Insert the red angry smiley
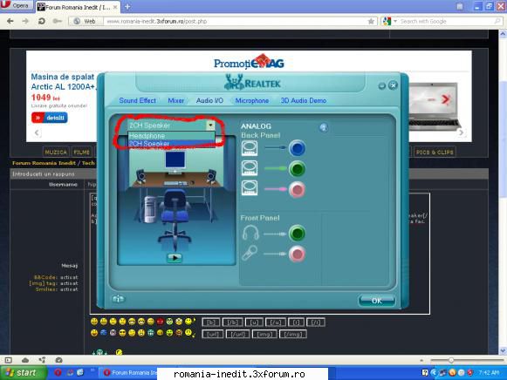 160,322
